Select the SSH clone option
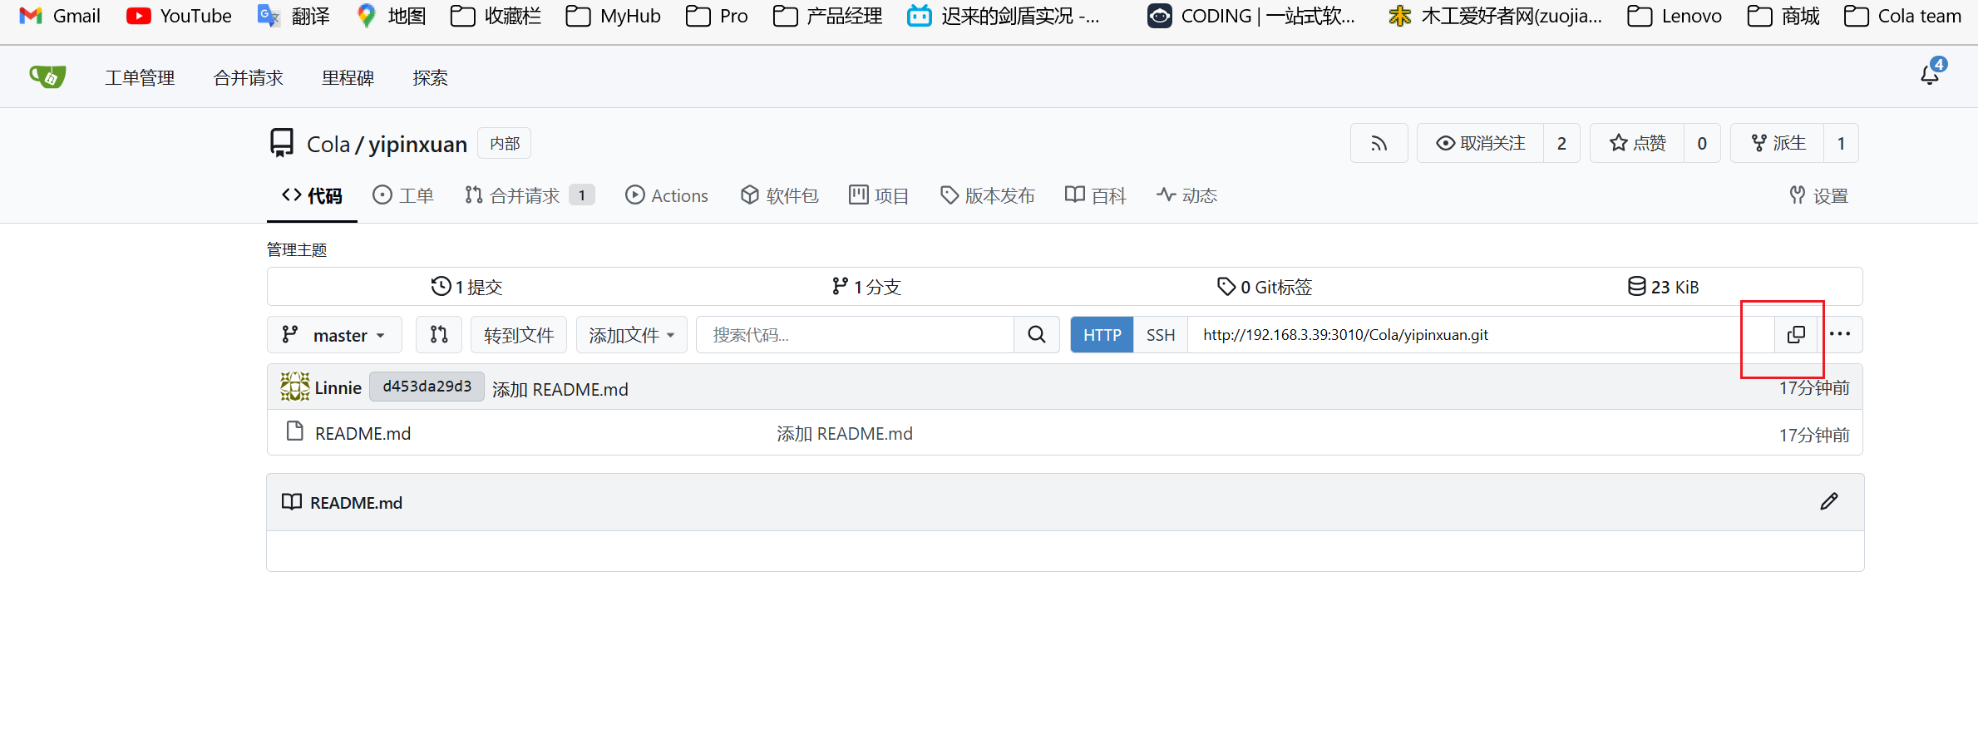This screenshot has width=1978, height=739. click(1161, 334)
